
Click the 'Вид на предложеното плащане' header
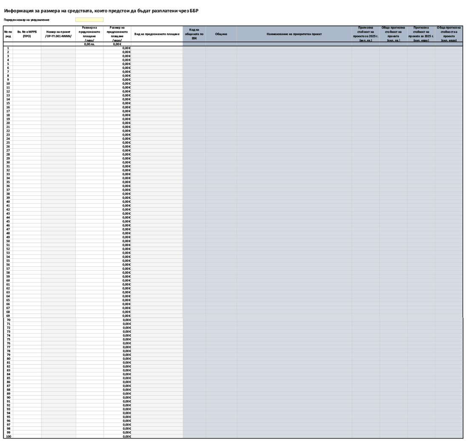[157, 34]
